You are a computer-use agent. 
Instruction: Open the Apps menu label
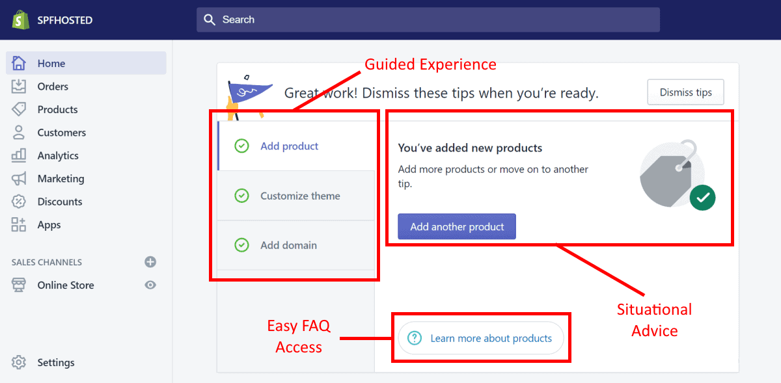(x=49, y=225)
